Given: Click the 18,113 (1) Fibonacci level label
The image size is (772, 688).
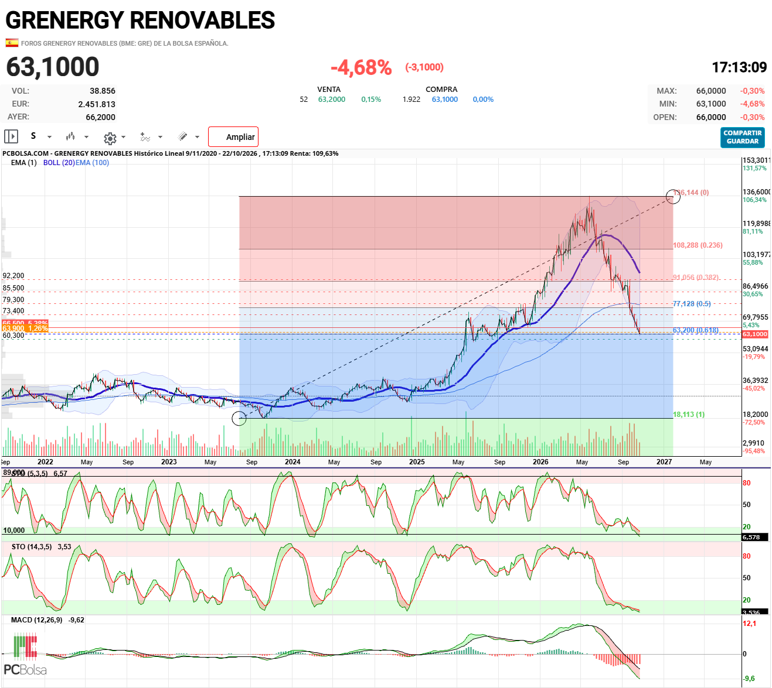Looking at the screenshot, I should click(689, 415).
